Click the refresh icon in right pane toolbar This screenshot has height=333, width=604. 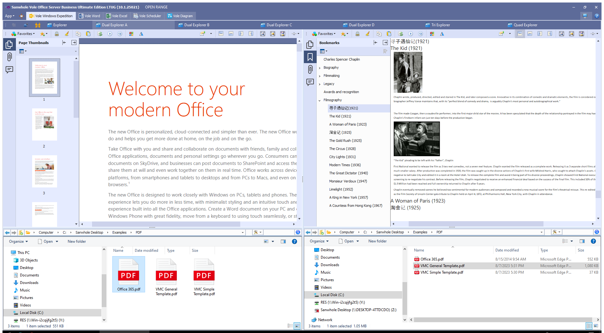401,34
